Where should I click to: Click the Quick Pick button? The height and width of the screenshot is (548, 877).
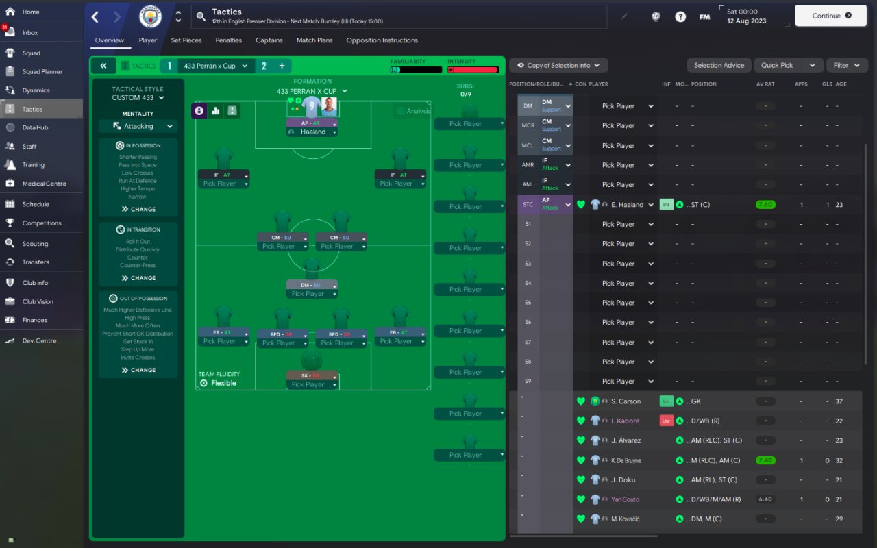point(777,66)
